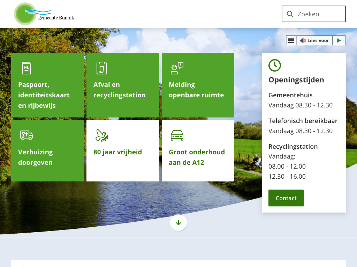Click the scroll down arrow button
357x267 pixels.
click(x=178, y=222)
